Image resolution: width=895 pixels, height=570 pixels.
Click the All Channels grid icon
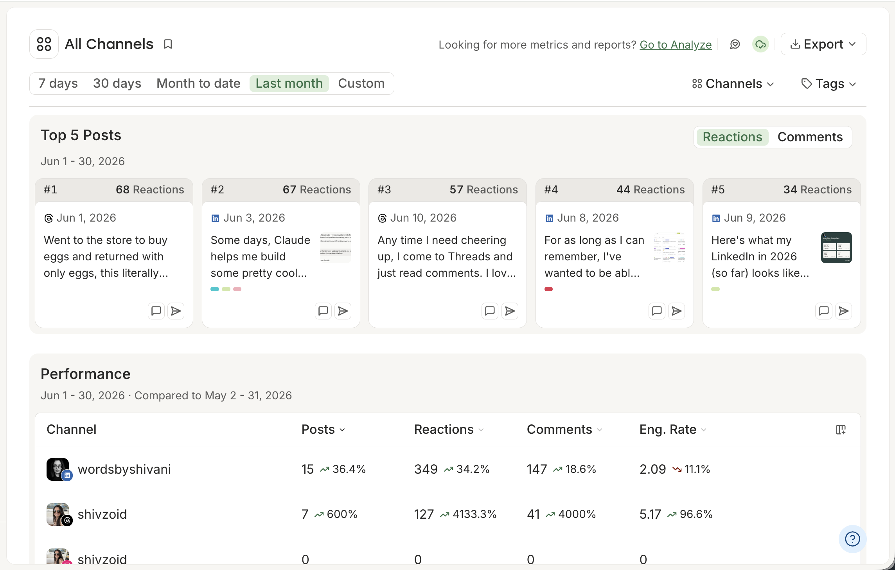pyautogui.click(x=44, y=44)
